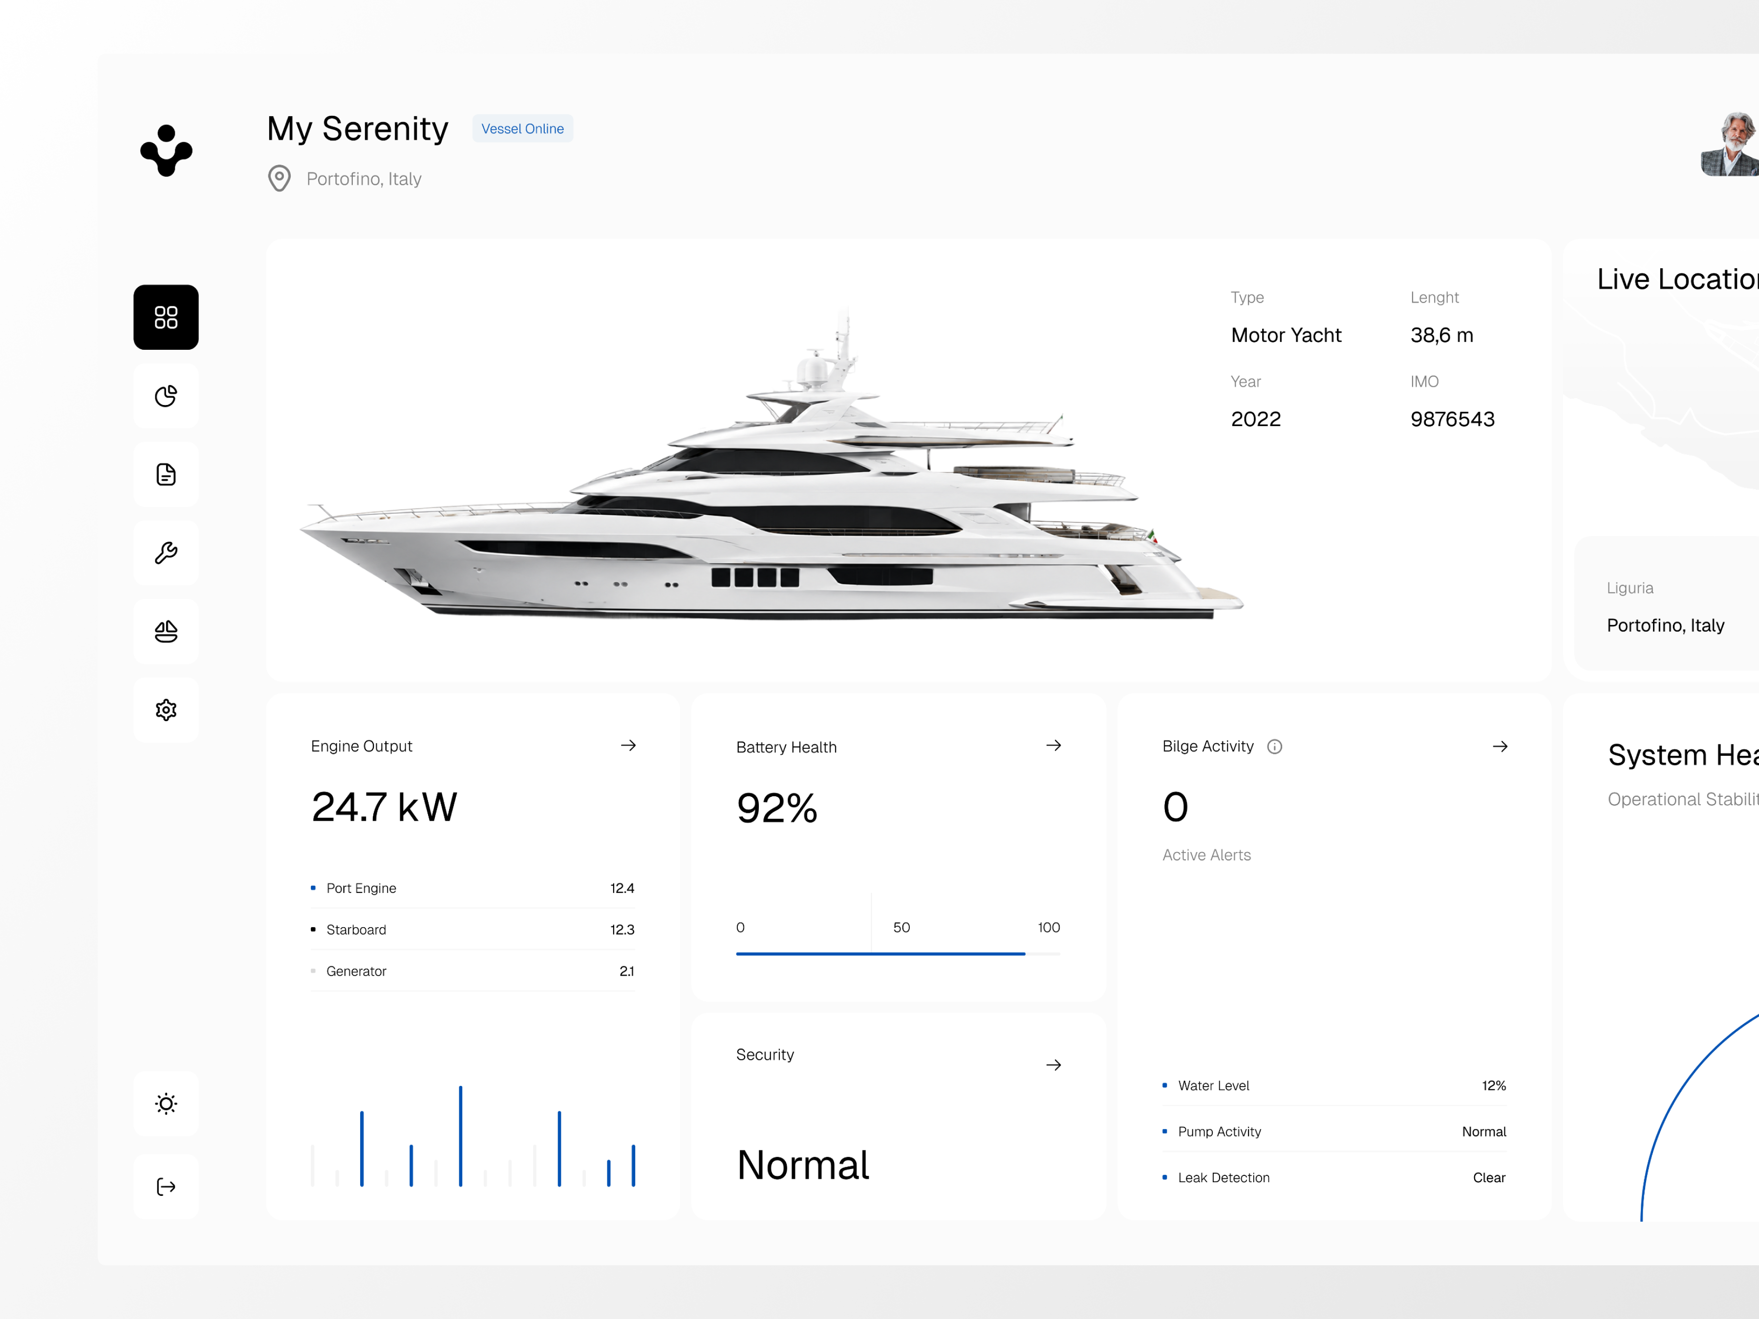Click the logout icon in sidebar
The width and height of the screenshot is (1759, 1319).
(x=166, y=1187)
